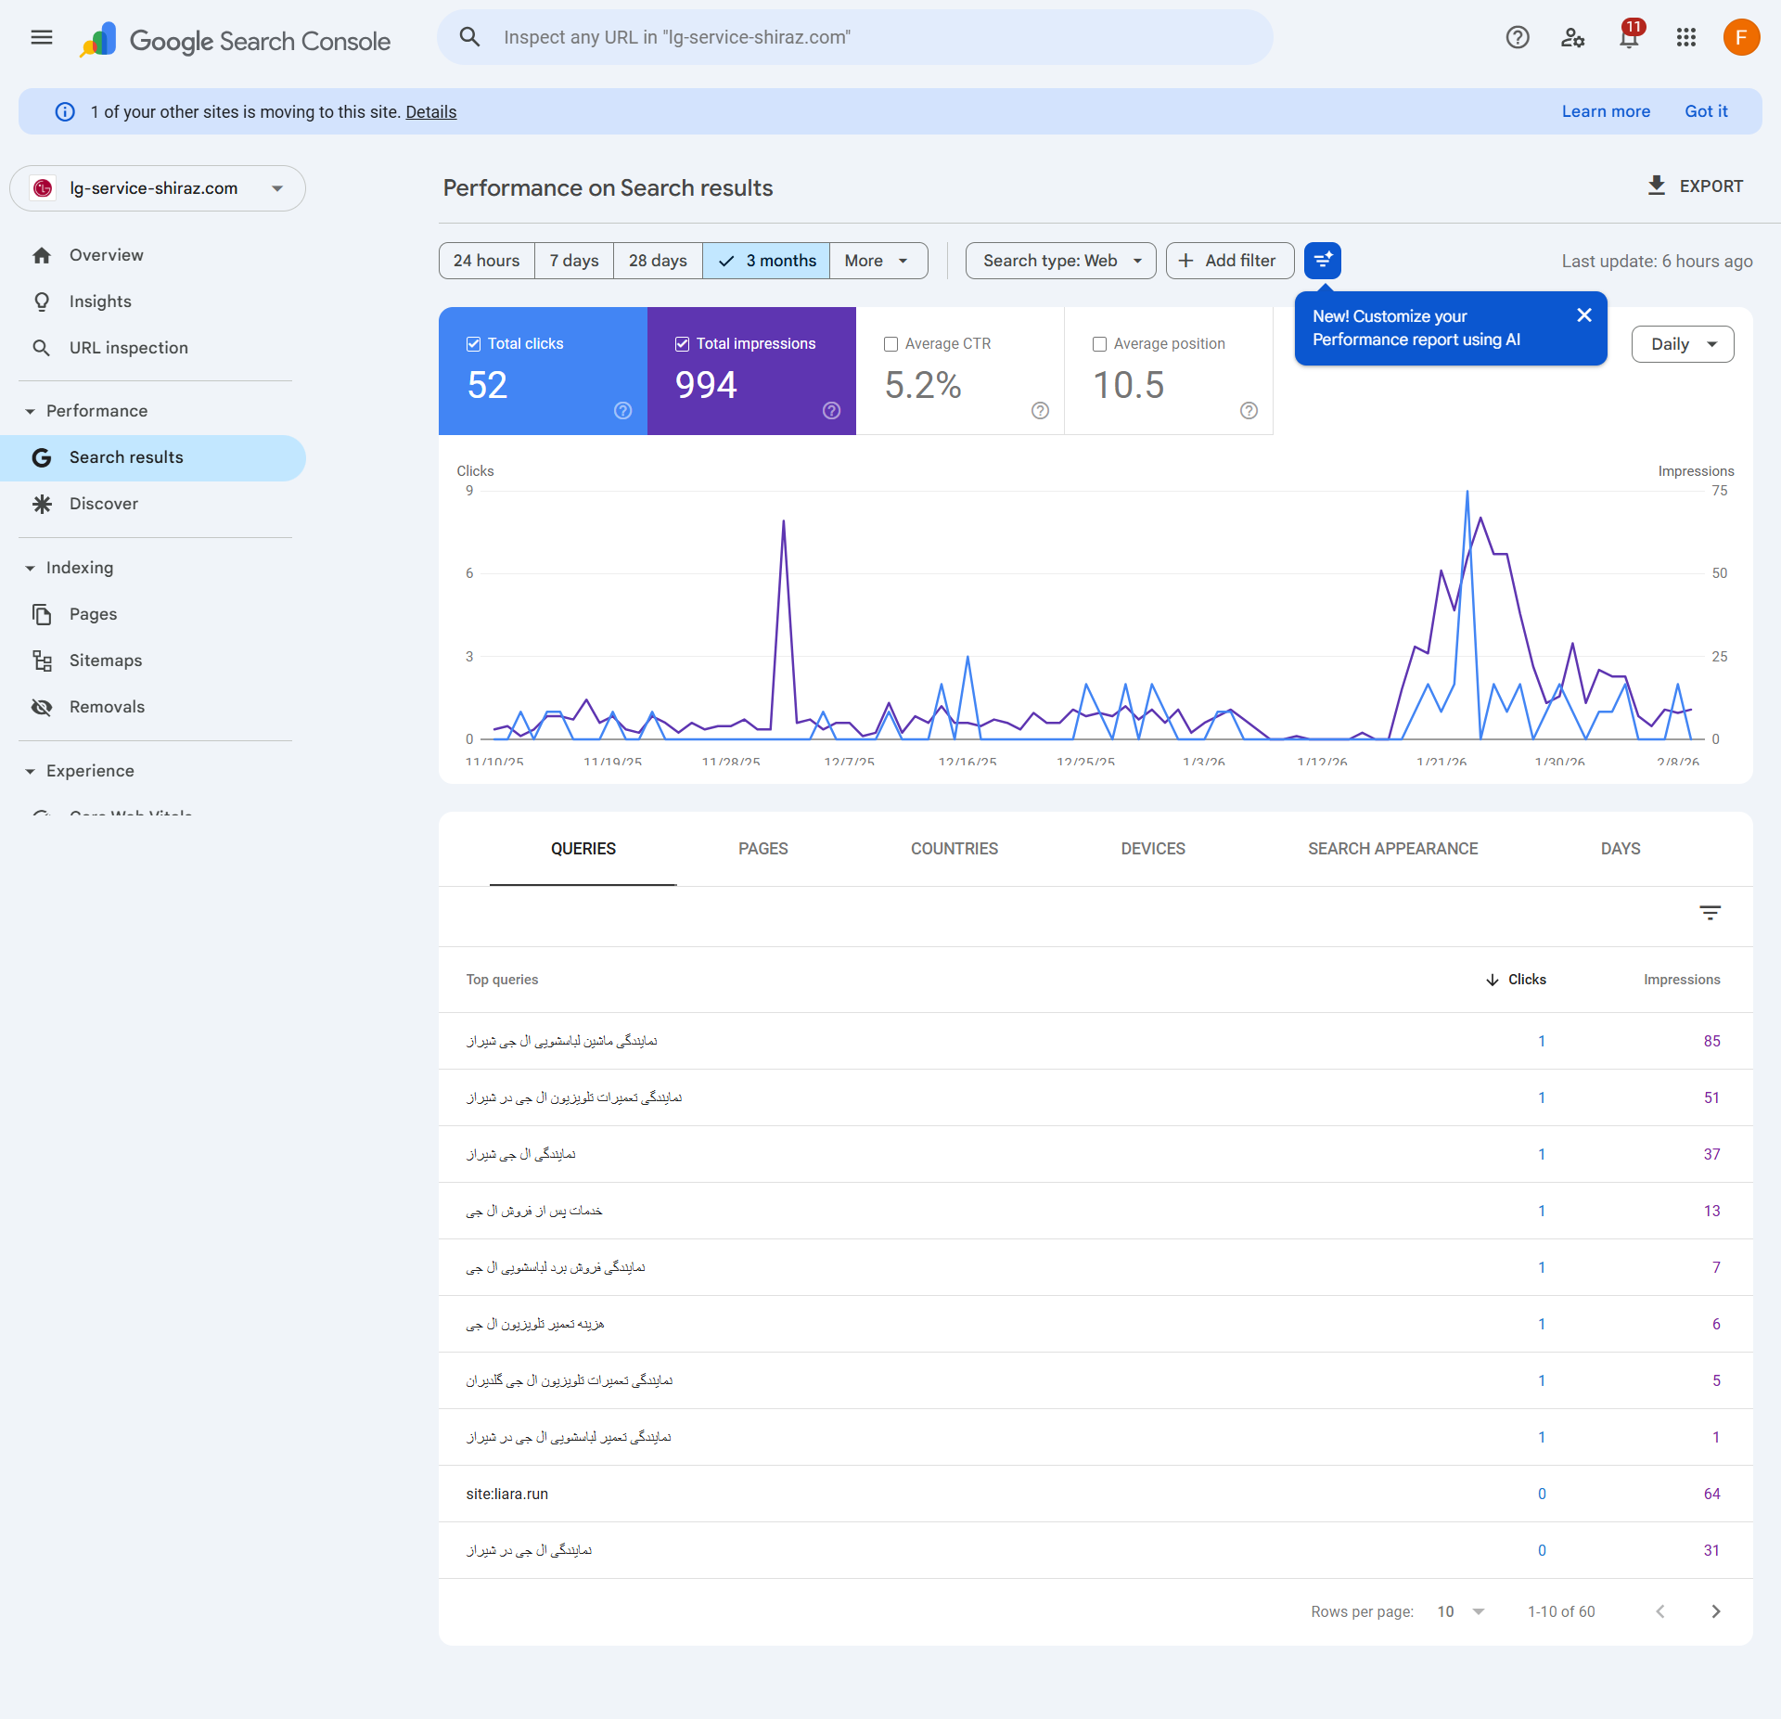Image resolution: width=1781 pixels, height=1719 pixels.
Task: Open Removals in the sidebar
Action: tap(153, 707)
